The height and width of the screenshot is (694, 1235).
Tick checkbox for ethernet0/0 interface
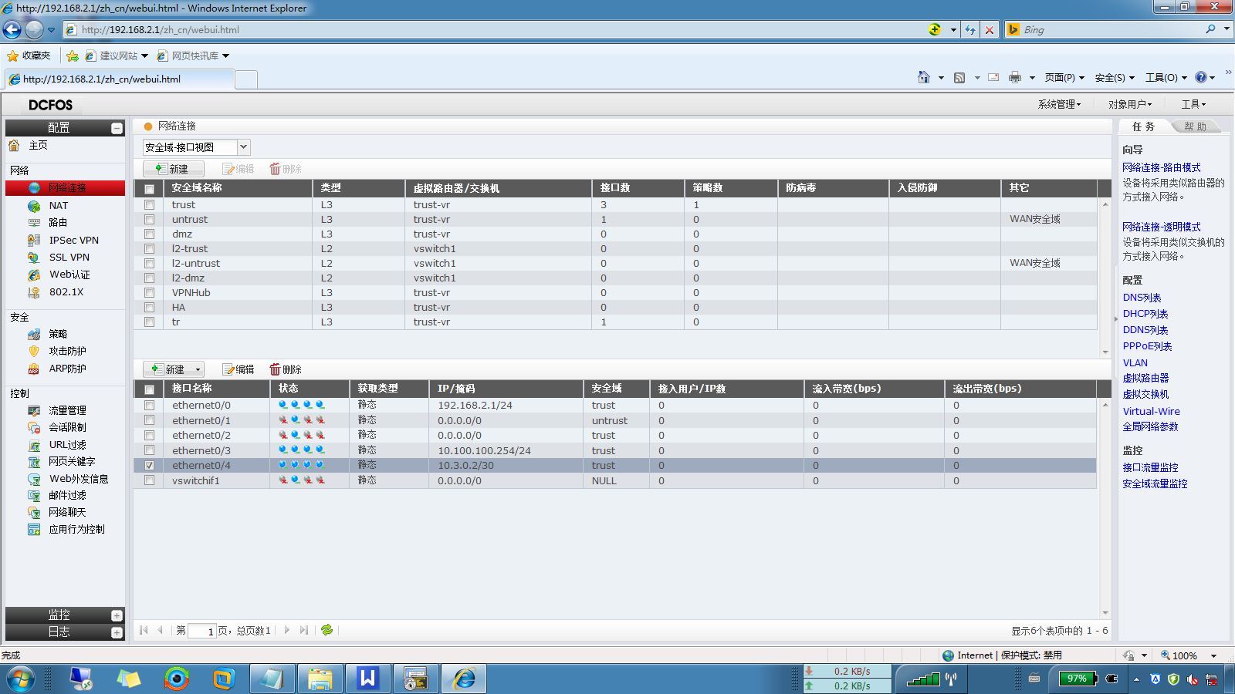click(149, 406)
